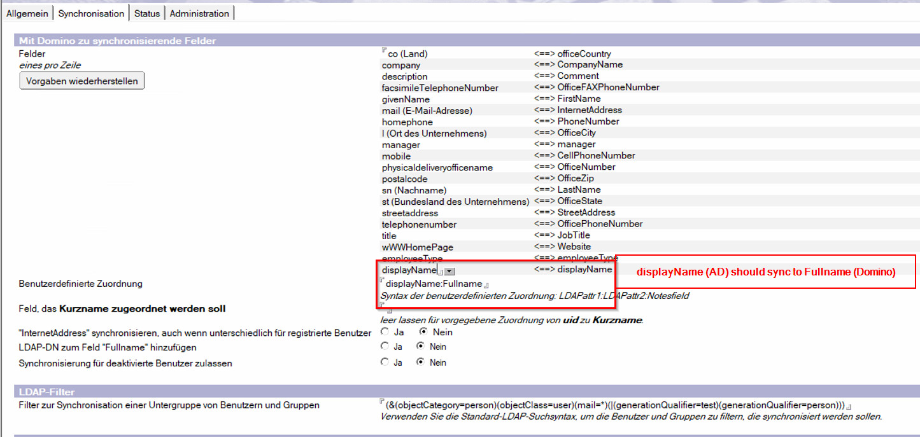Select Nein for deaktivierte Benutzer synchronisation
Image resolution: width=920 pixels, height=437 pixels.
pyautogui.click(x=420, y=363)
